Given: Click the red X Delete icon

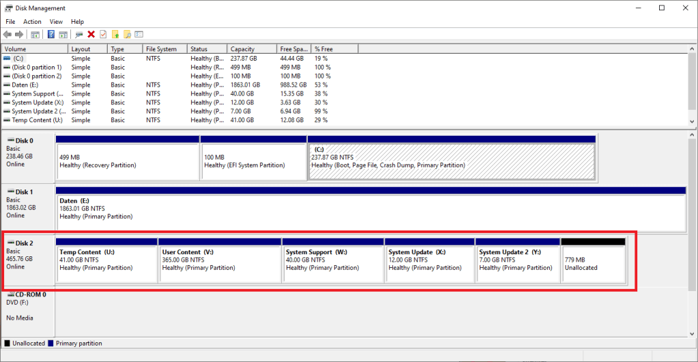Looking at the screenshot, I should (x=91, y=34).
